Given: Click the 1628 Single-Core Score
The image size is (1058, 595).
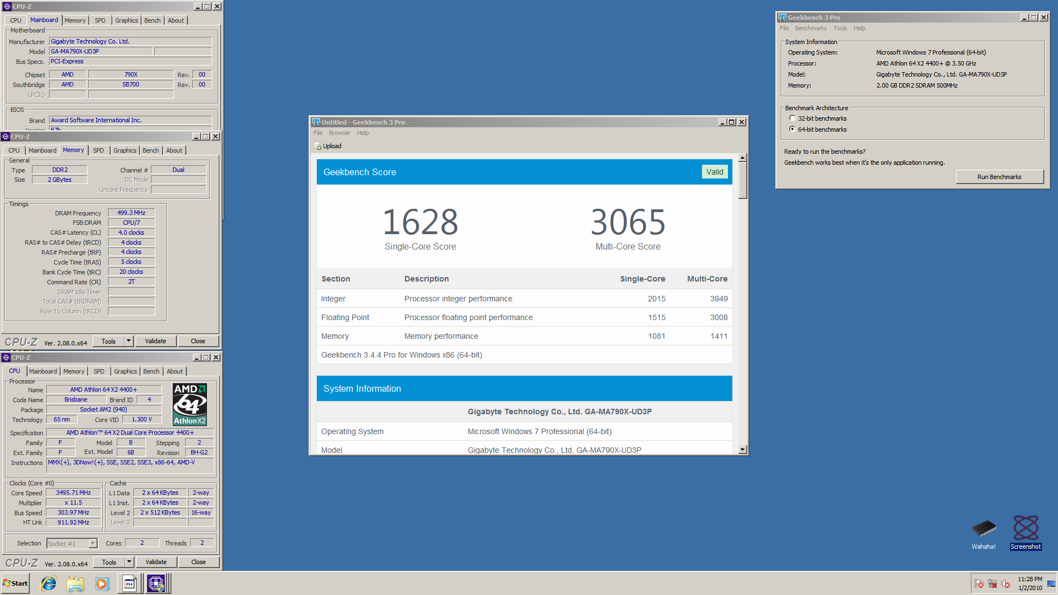Looking at the screenshot, I should (x=420, y=222).
